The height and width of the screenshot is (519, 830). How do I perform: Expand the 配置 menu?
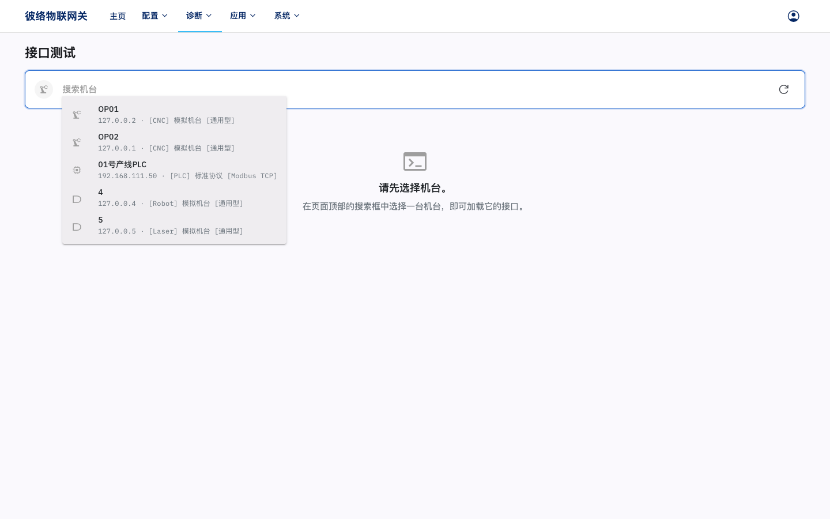click(x=155, y=16)
